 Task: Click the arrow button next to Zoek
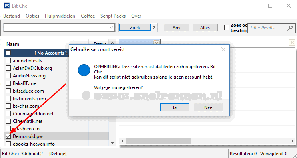point(154,28)
